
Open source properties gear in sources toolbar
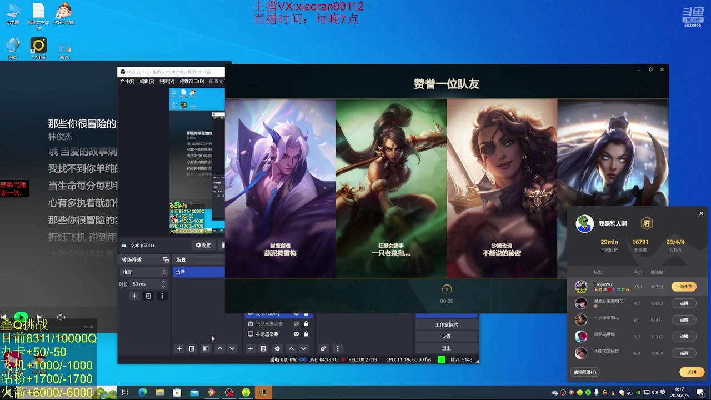point(277,348)
